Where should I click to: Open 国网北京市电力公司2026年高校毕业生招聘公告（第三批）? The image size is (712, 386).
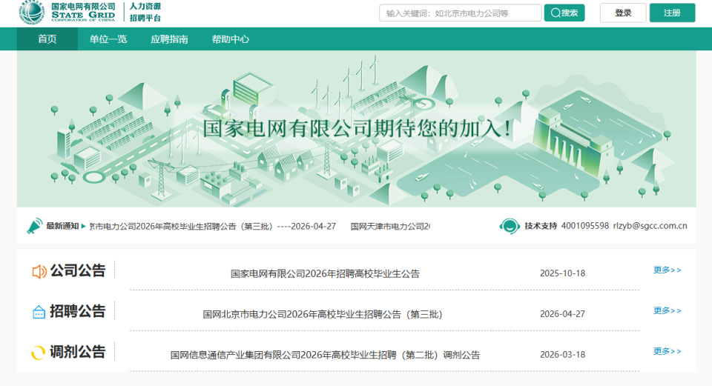point(323,314)
